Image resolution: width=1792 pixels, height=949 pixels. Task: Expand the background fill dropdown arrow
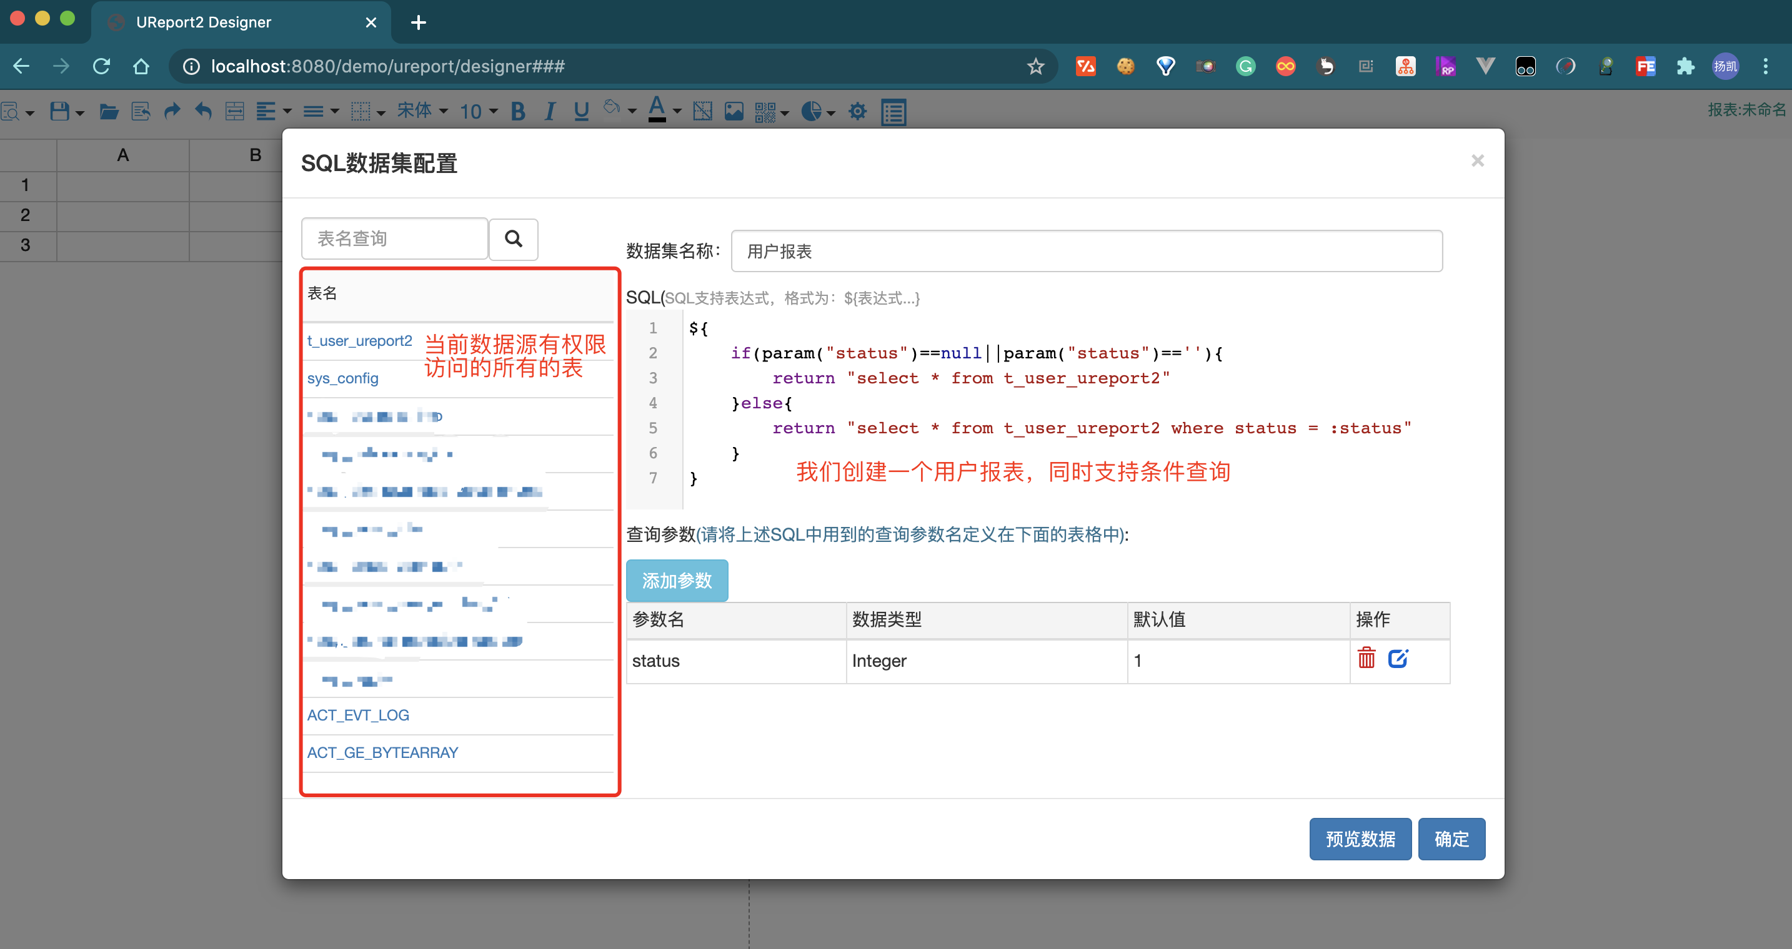[632, 111]
